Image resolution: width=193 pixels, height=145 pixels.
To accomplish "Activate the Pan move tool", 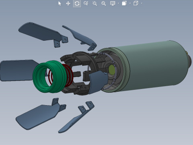I will point(68,4).
